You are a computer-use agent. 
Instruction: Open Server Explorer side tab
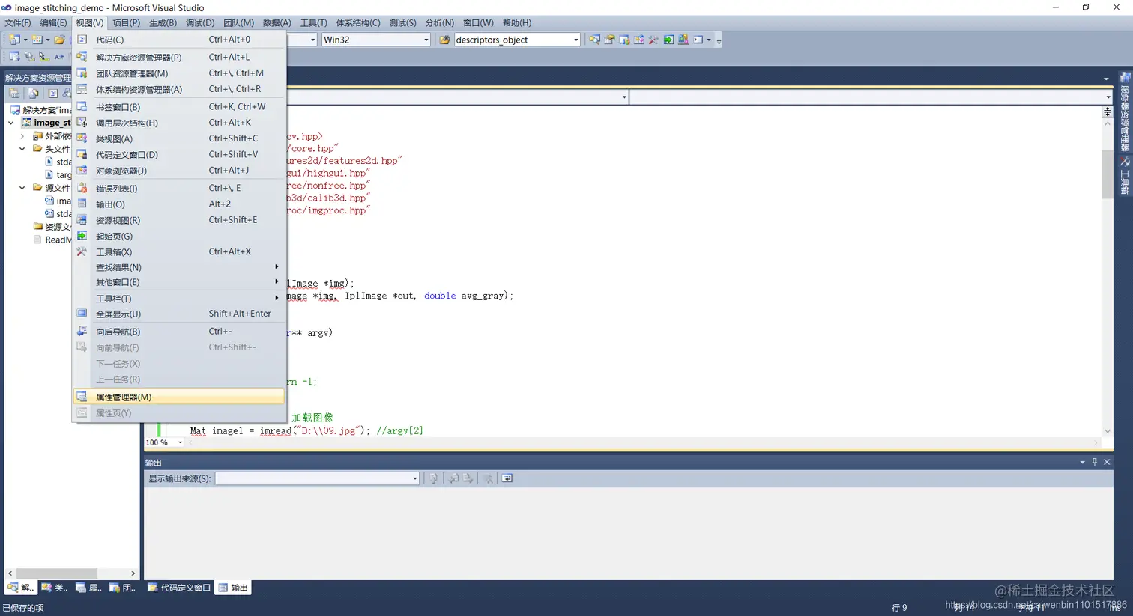point(1125,112)
